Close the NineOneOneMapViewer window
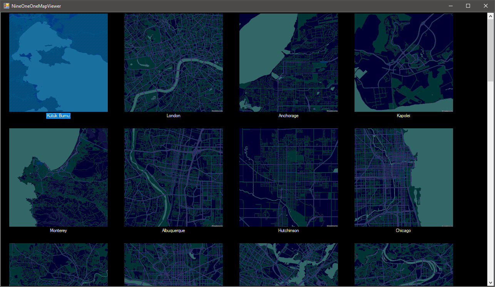The image size is (495, 287). point(486,6)
